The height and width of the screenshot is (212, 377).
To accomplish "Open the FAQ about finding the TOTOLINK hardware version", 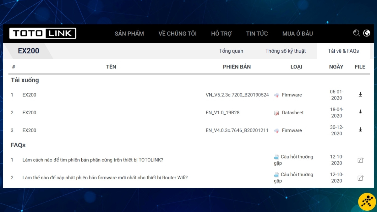I will tap(93, 160).
